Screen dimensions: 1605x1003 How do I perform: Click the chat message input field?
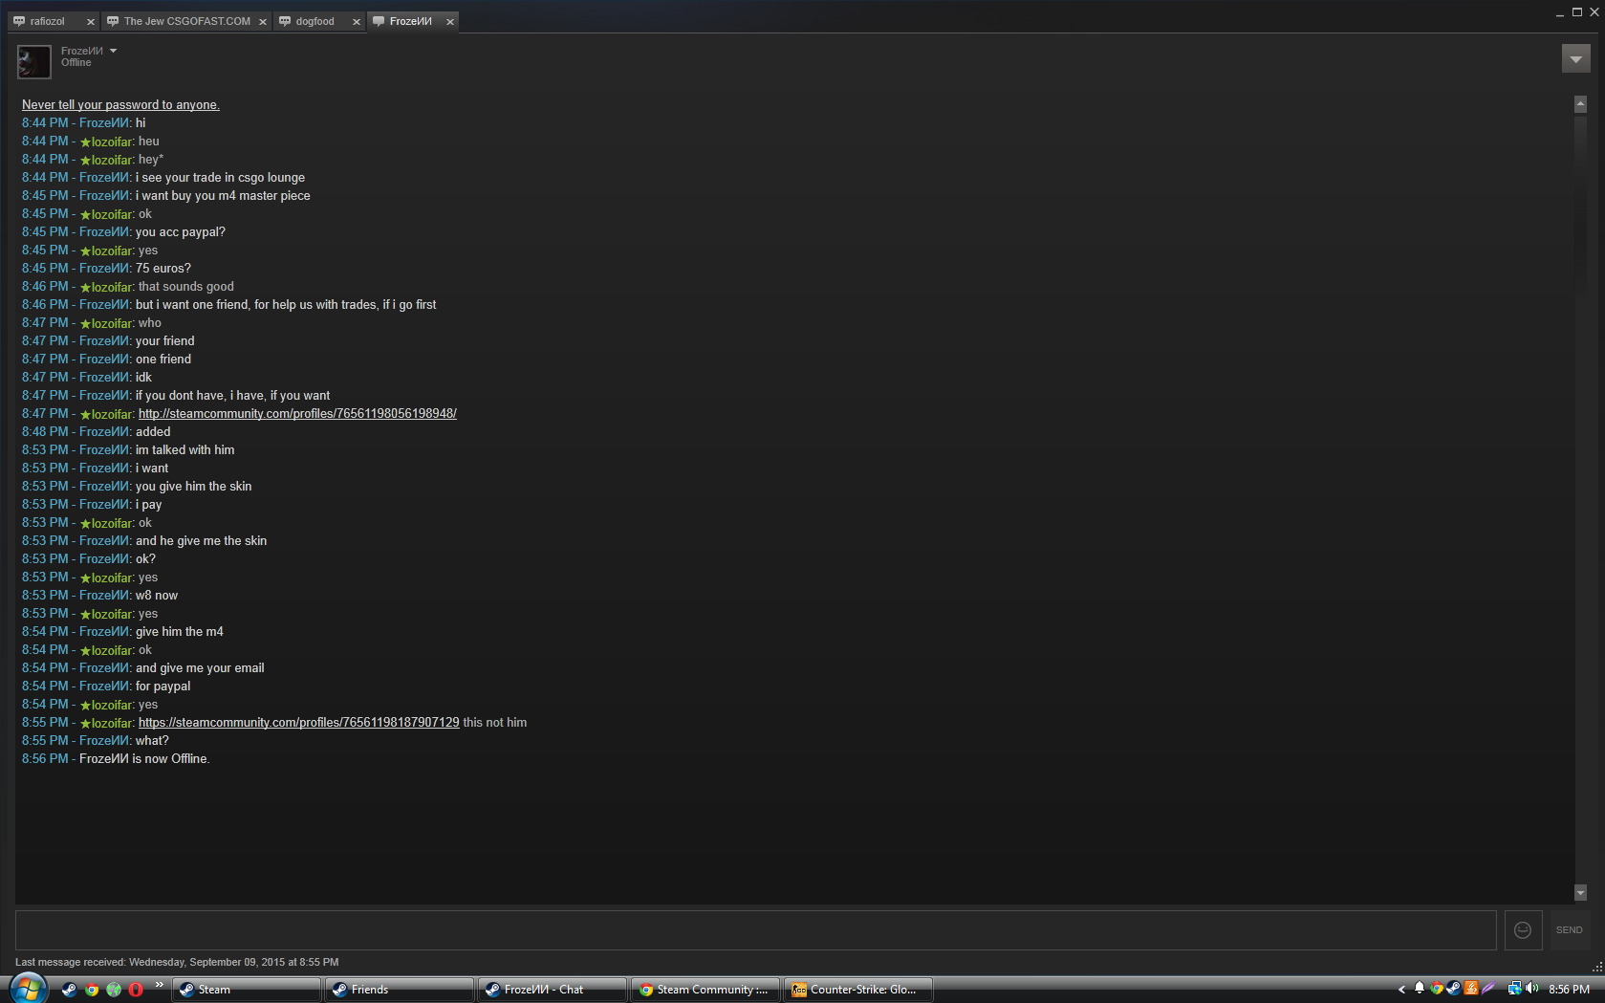pos(755,930)
